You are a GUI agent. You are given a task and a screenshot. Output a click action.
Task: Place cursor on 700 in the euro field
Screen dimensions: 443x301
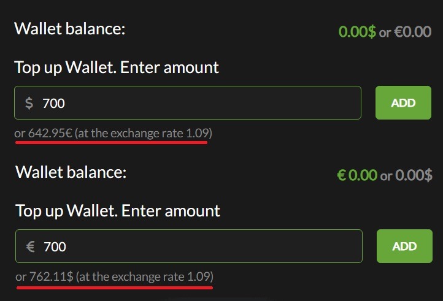pyautogui.click(x=55, y=246)
